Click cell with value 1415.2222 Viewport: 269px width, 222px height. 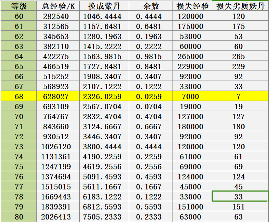tap(104, 46)
